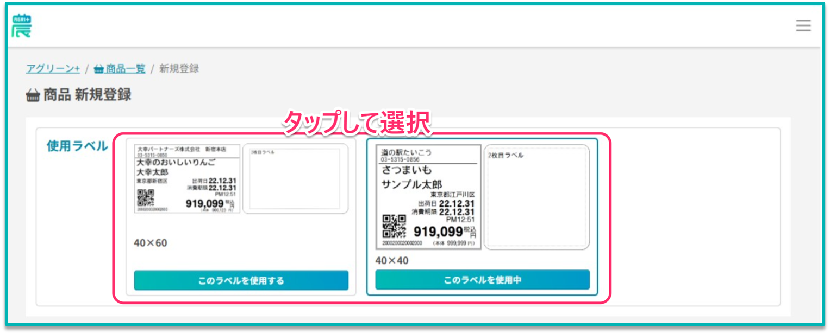830x334 pixels.
Task: Click the 使用ラベル field label
Action: [x=77, y=146]
